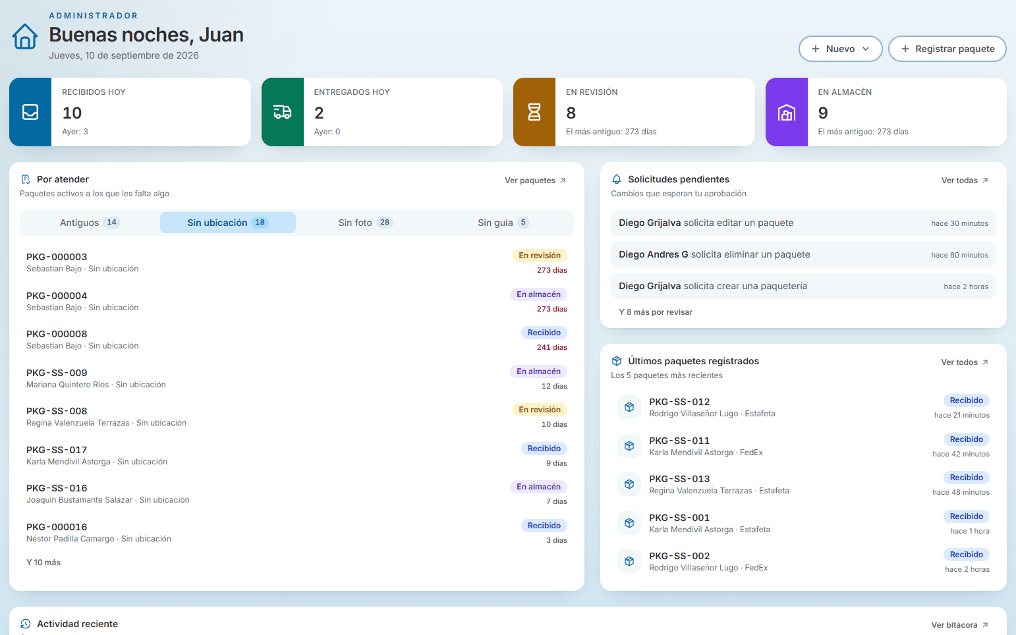Select package PKG-SS-008 in the list
The image size is (1016, 635).
[x=296, y=416]
